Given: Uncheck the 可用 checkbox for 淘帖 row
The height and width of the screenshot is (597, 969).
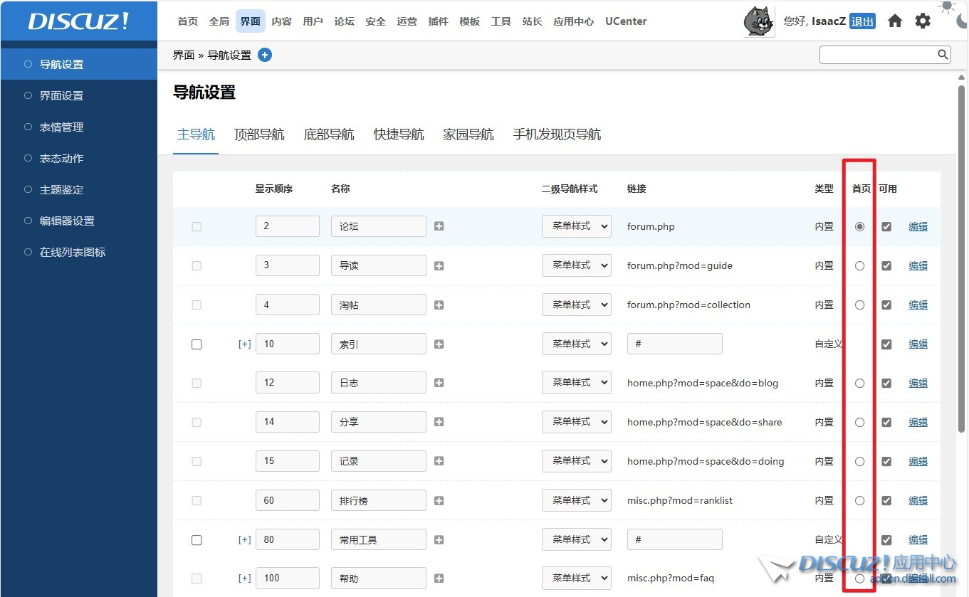Looking at the screenshot, I should tap(886, 305).
